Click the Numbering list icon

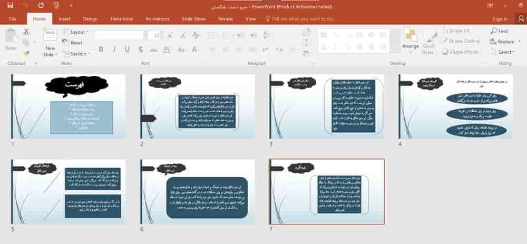click(x=226, y=35)
